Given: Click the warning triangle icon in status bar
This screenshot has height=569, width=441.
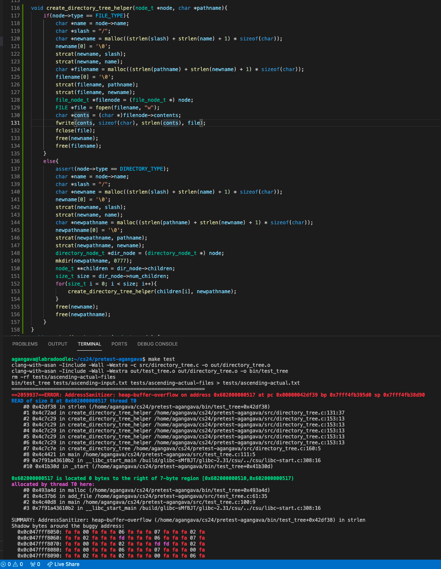Looking at the screenshot, I should click(15, 564).
